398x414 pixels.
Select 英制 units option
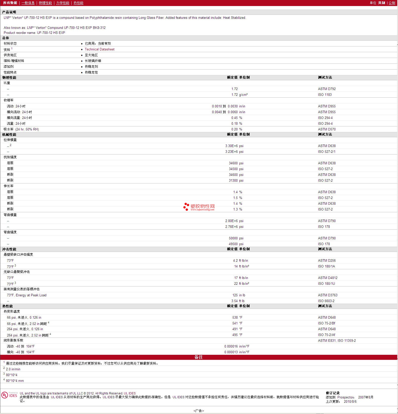pos(381,3)
